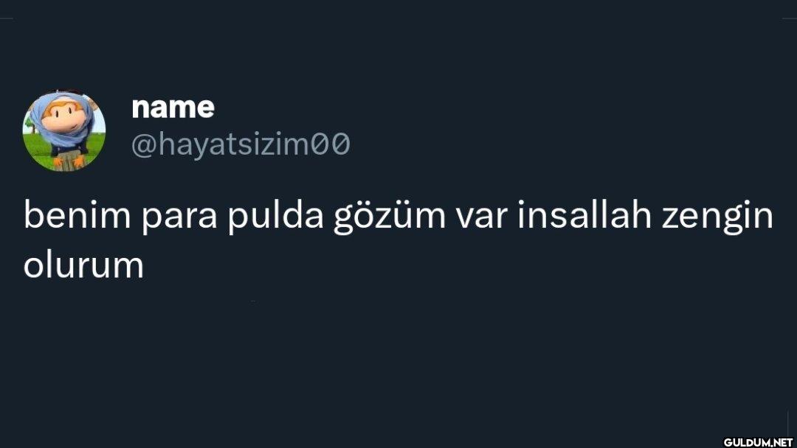Click the word "olurum" on second line
This screenshot has width=797, height=448.
[x=83, y=264]
